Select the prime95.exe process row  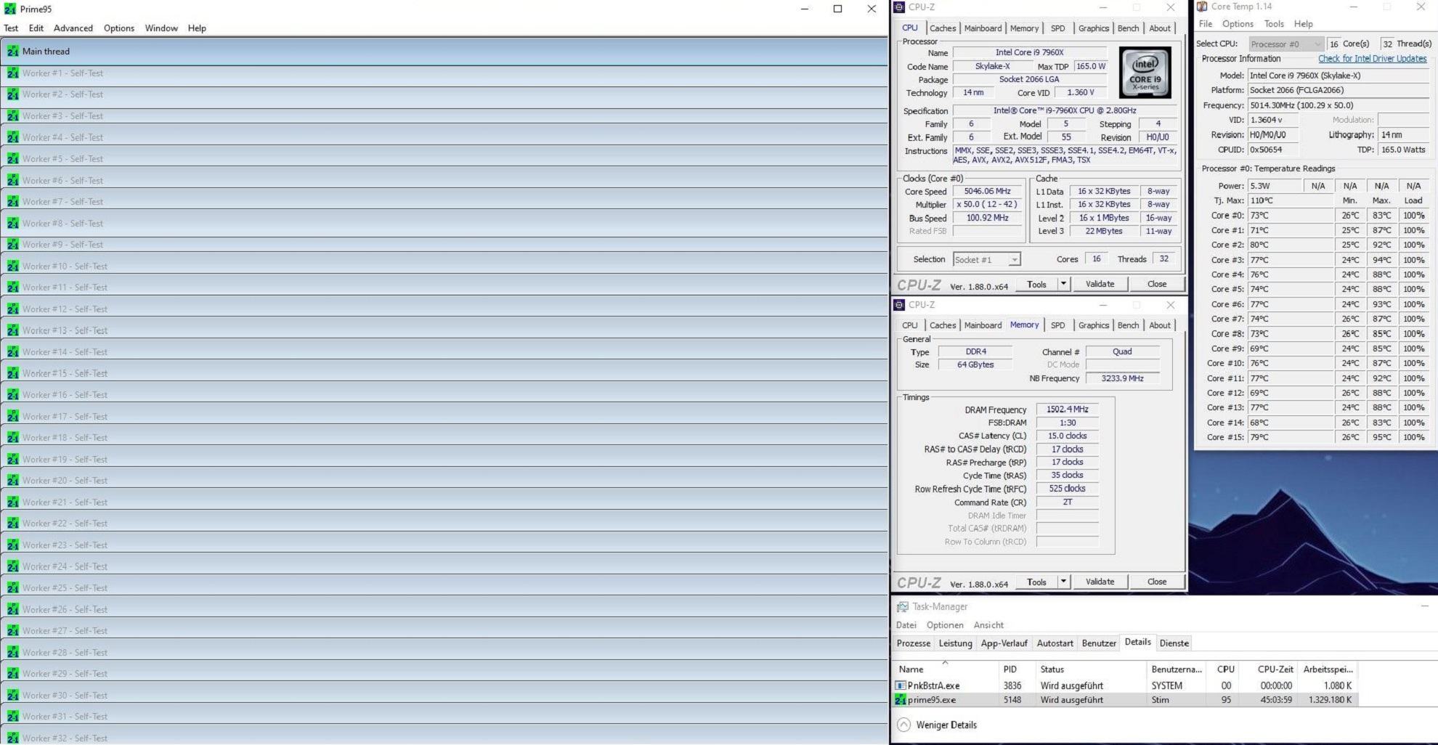tap(1125, 700)
